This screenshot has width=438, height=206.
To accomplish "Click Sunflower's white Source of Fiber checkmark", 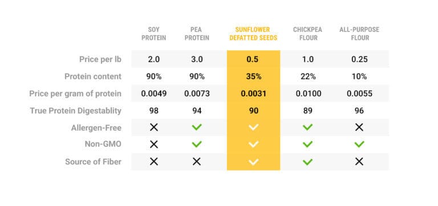I will 253,162.
